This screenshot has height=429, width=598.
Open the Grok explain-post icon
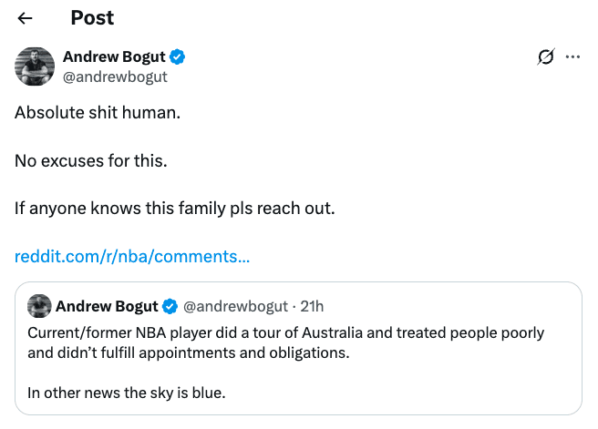click(x=546, y=57)
